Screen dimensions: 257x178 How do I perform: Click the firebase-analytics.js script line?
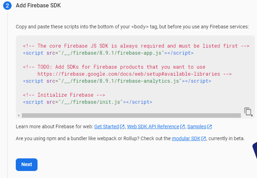click(117, 81)
